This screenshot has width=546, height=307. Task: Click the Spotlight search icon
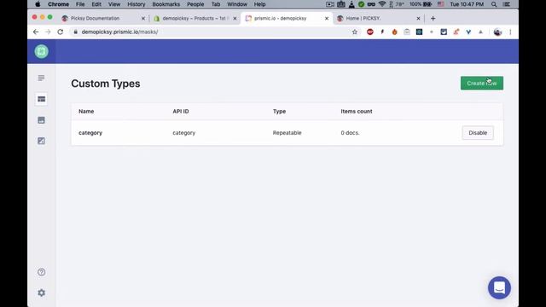tap(494, 4)
